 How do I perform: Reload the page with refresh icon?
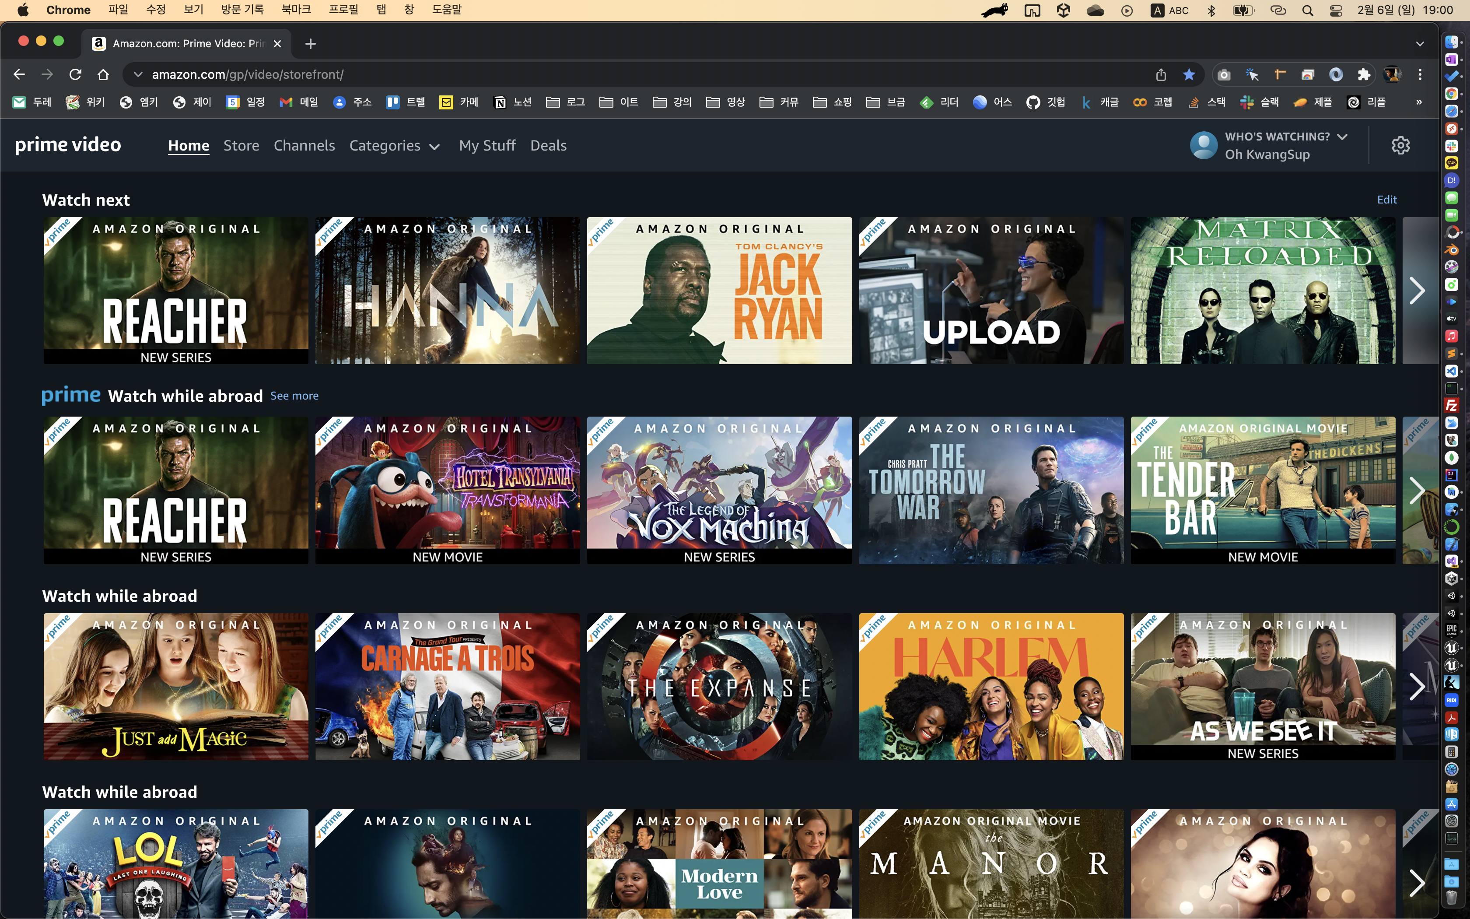[75, 74]
